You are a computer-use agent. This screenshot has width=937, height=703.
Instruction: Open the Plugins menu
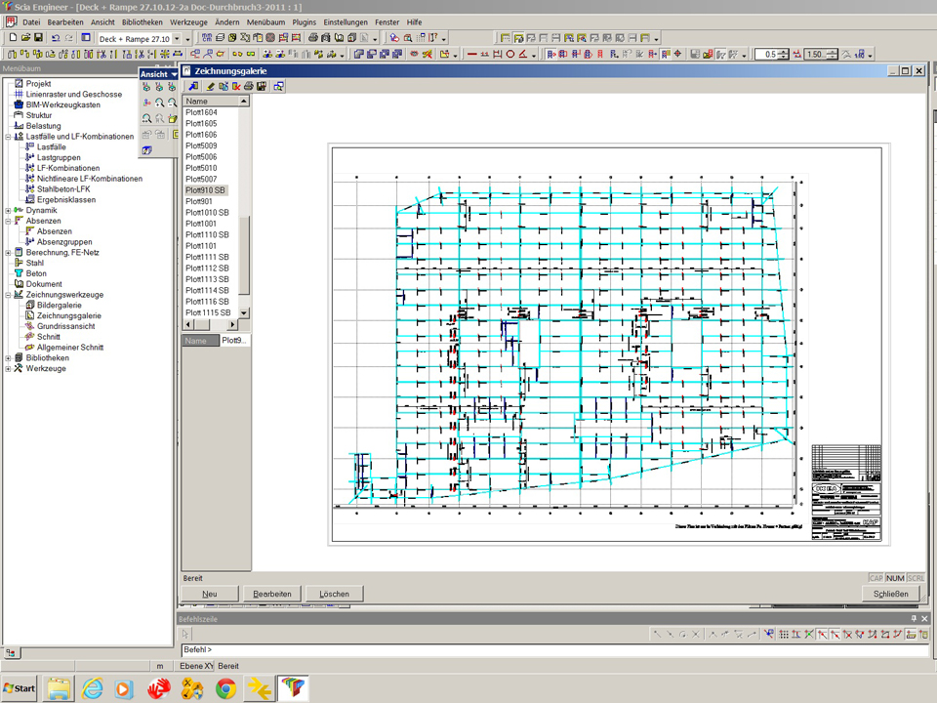point(304,21)
